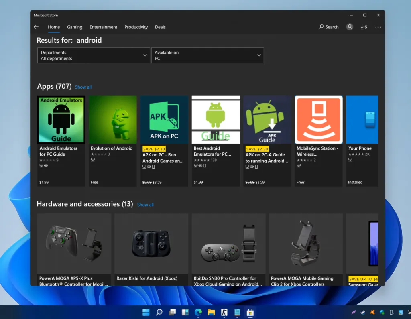Open the APK on PC app icon
This screenshot has width=411, height=319.
click(164, 120)
